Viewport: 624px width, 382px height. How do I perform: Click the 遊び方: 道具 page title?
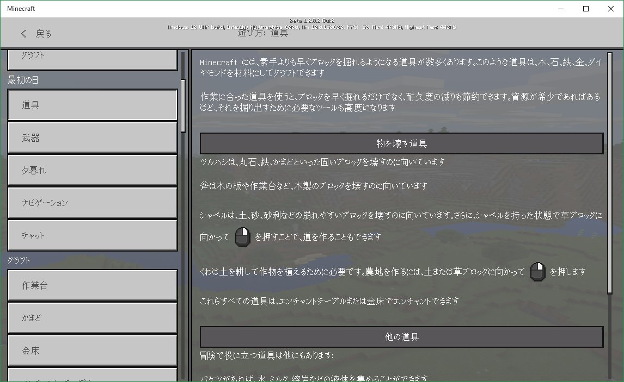[262, 33]
